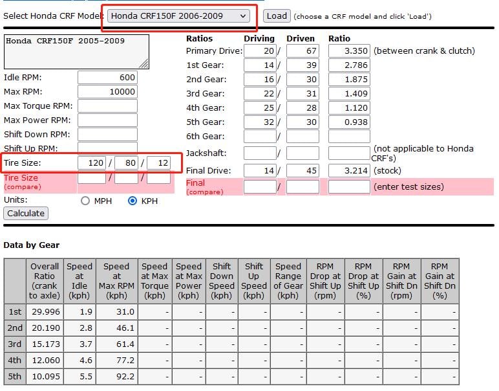
Task: Click the Shift Down RPM input field
Action: click(107, 134)
